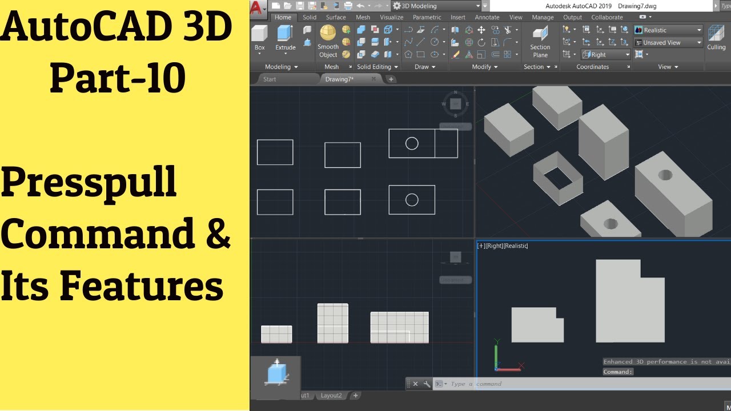The image size is (731, 411).
Task: Select the Polyline draw tool
Action: point(408,30)
